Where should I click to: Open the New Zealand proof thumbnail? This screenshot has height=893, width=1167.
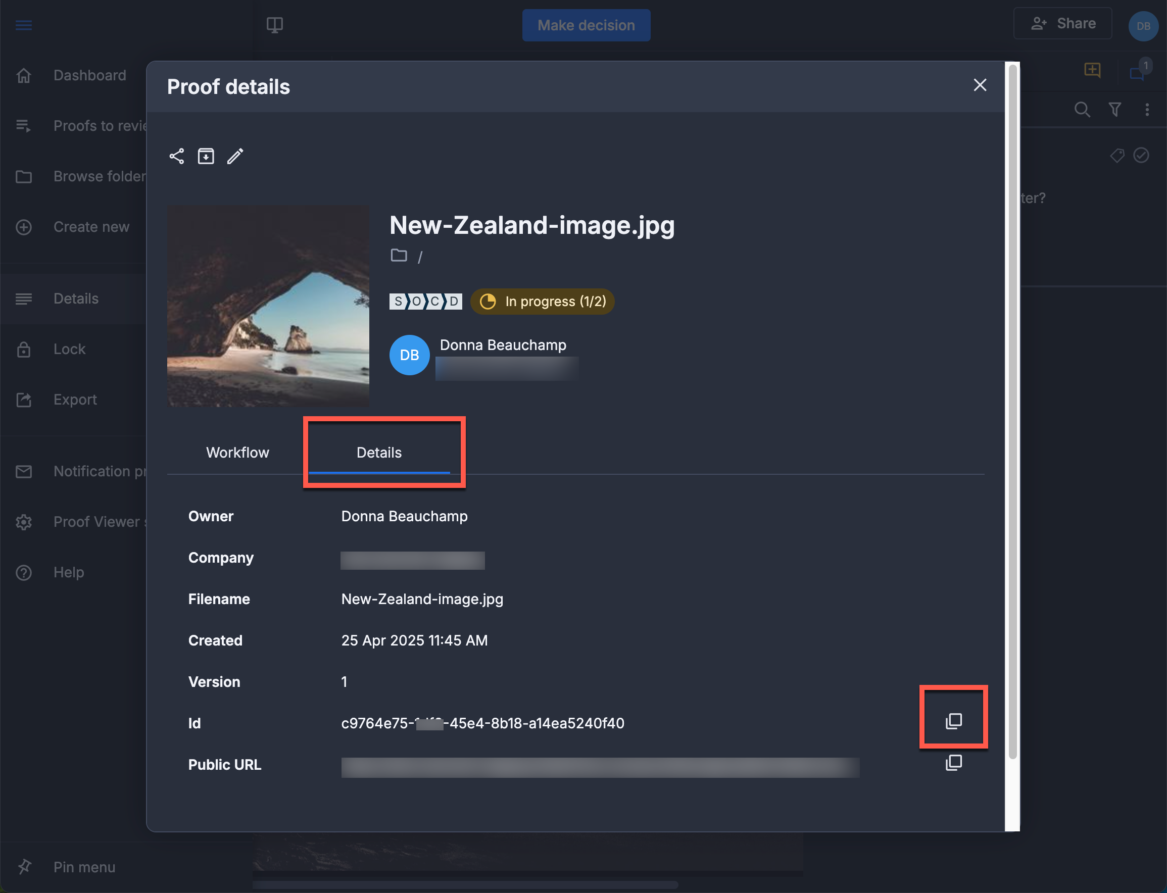point(268,305)
